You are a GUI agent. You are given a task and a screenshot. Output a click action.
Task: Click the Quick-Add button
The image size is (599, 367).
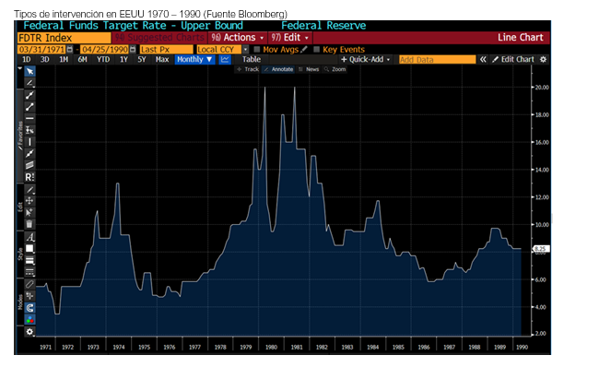365,60
